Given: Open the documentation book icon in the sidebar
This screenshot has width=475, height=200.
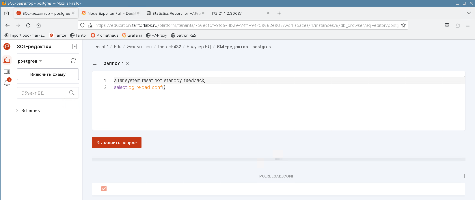Looking at the screenshot, I should click(7, 72).
